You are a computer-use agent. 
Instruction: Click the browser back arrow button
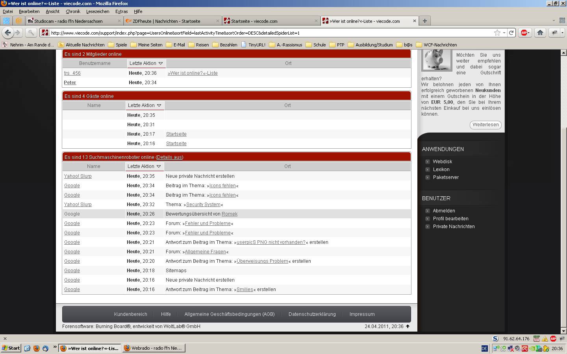(8, 33)
